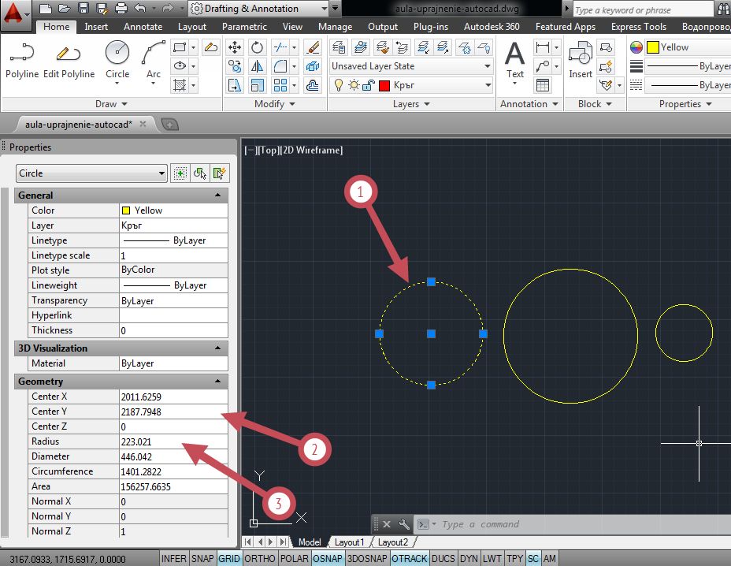The height and width of the screenshot is (566, 731).
Task: Click Select Objects icon in Properties palette
Action: pyautogui.click(x=199, y=173)
